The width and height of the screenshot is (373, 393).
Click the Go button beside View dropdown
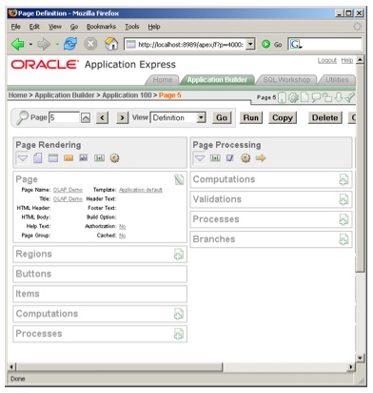(222, 117)
